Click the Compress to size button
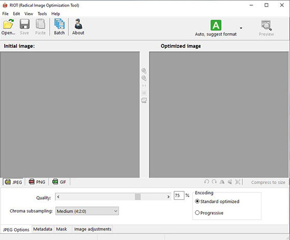This screenshot has height=240, width=290. 268,183
